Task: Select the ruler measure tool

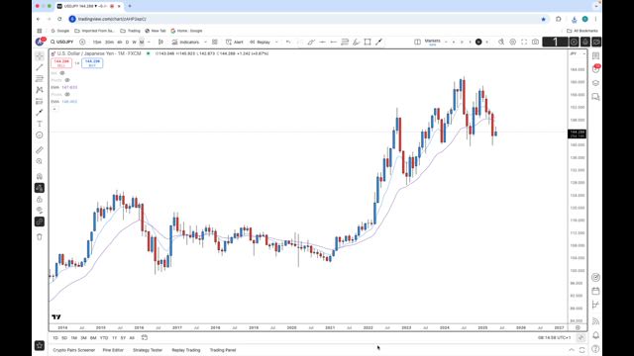Action: (x=40, y=150)
